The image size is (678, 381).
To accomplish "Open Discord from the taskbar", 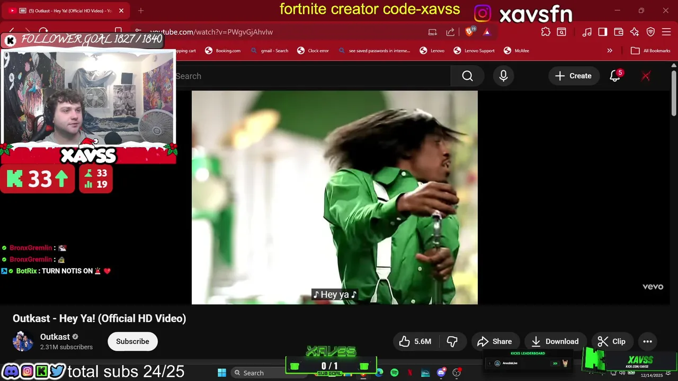I will click(441, 373).
